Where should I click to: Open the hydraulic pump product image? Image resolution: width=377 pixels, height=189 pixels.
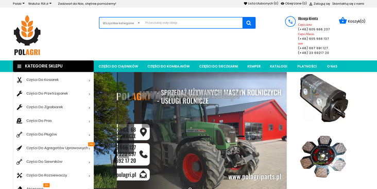[x=323, y=98]
